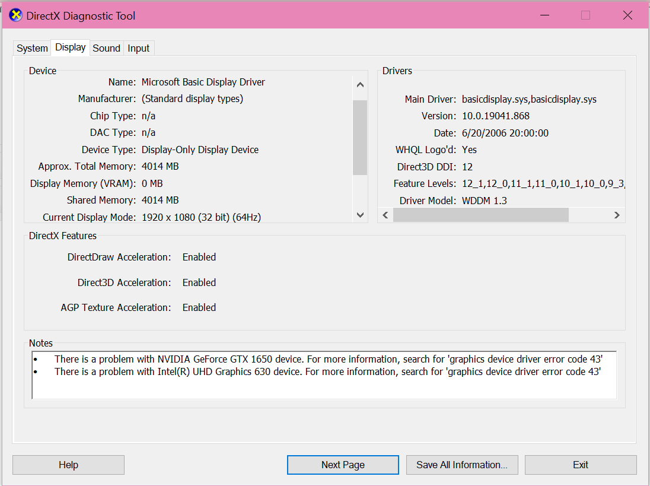Close the DirectX Diagnostic Tool window
The height and width of the screenshot is (486, 650).
pos(627,15)
